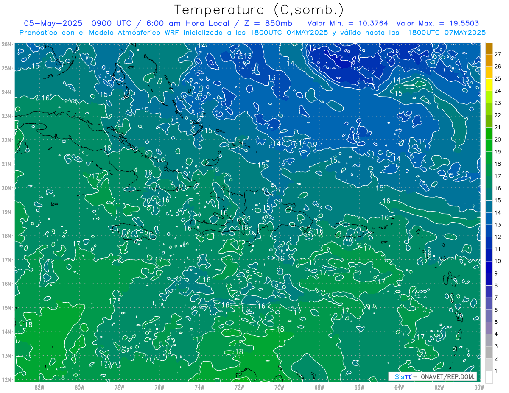The width and height of the screenshot is (509, 393).
Task: Click the color bar swatch labeled 12
Action: (x=489, y=231)
